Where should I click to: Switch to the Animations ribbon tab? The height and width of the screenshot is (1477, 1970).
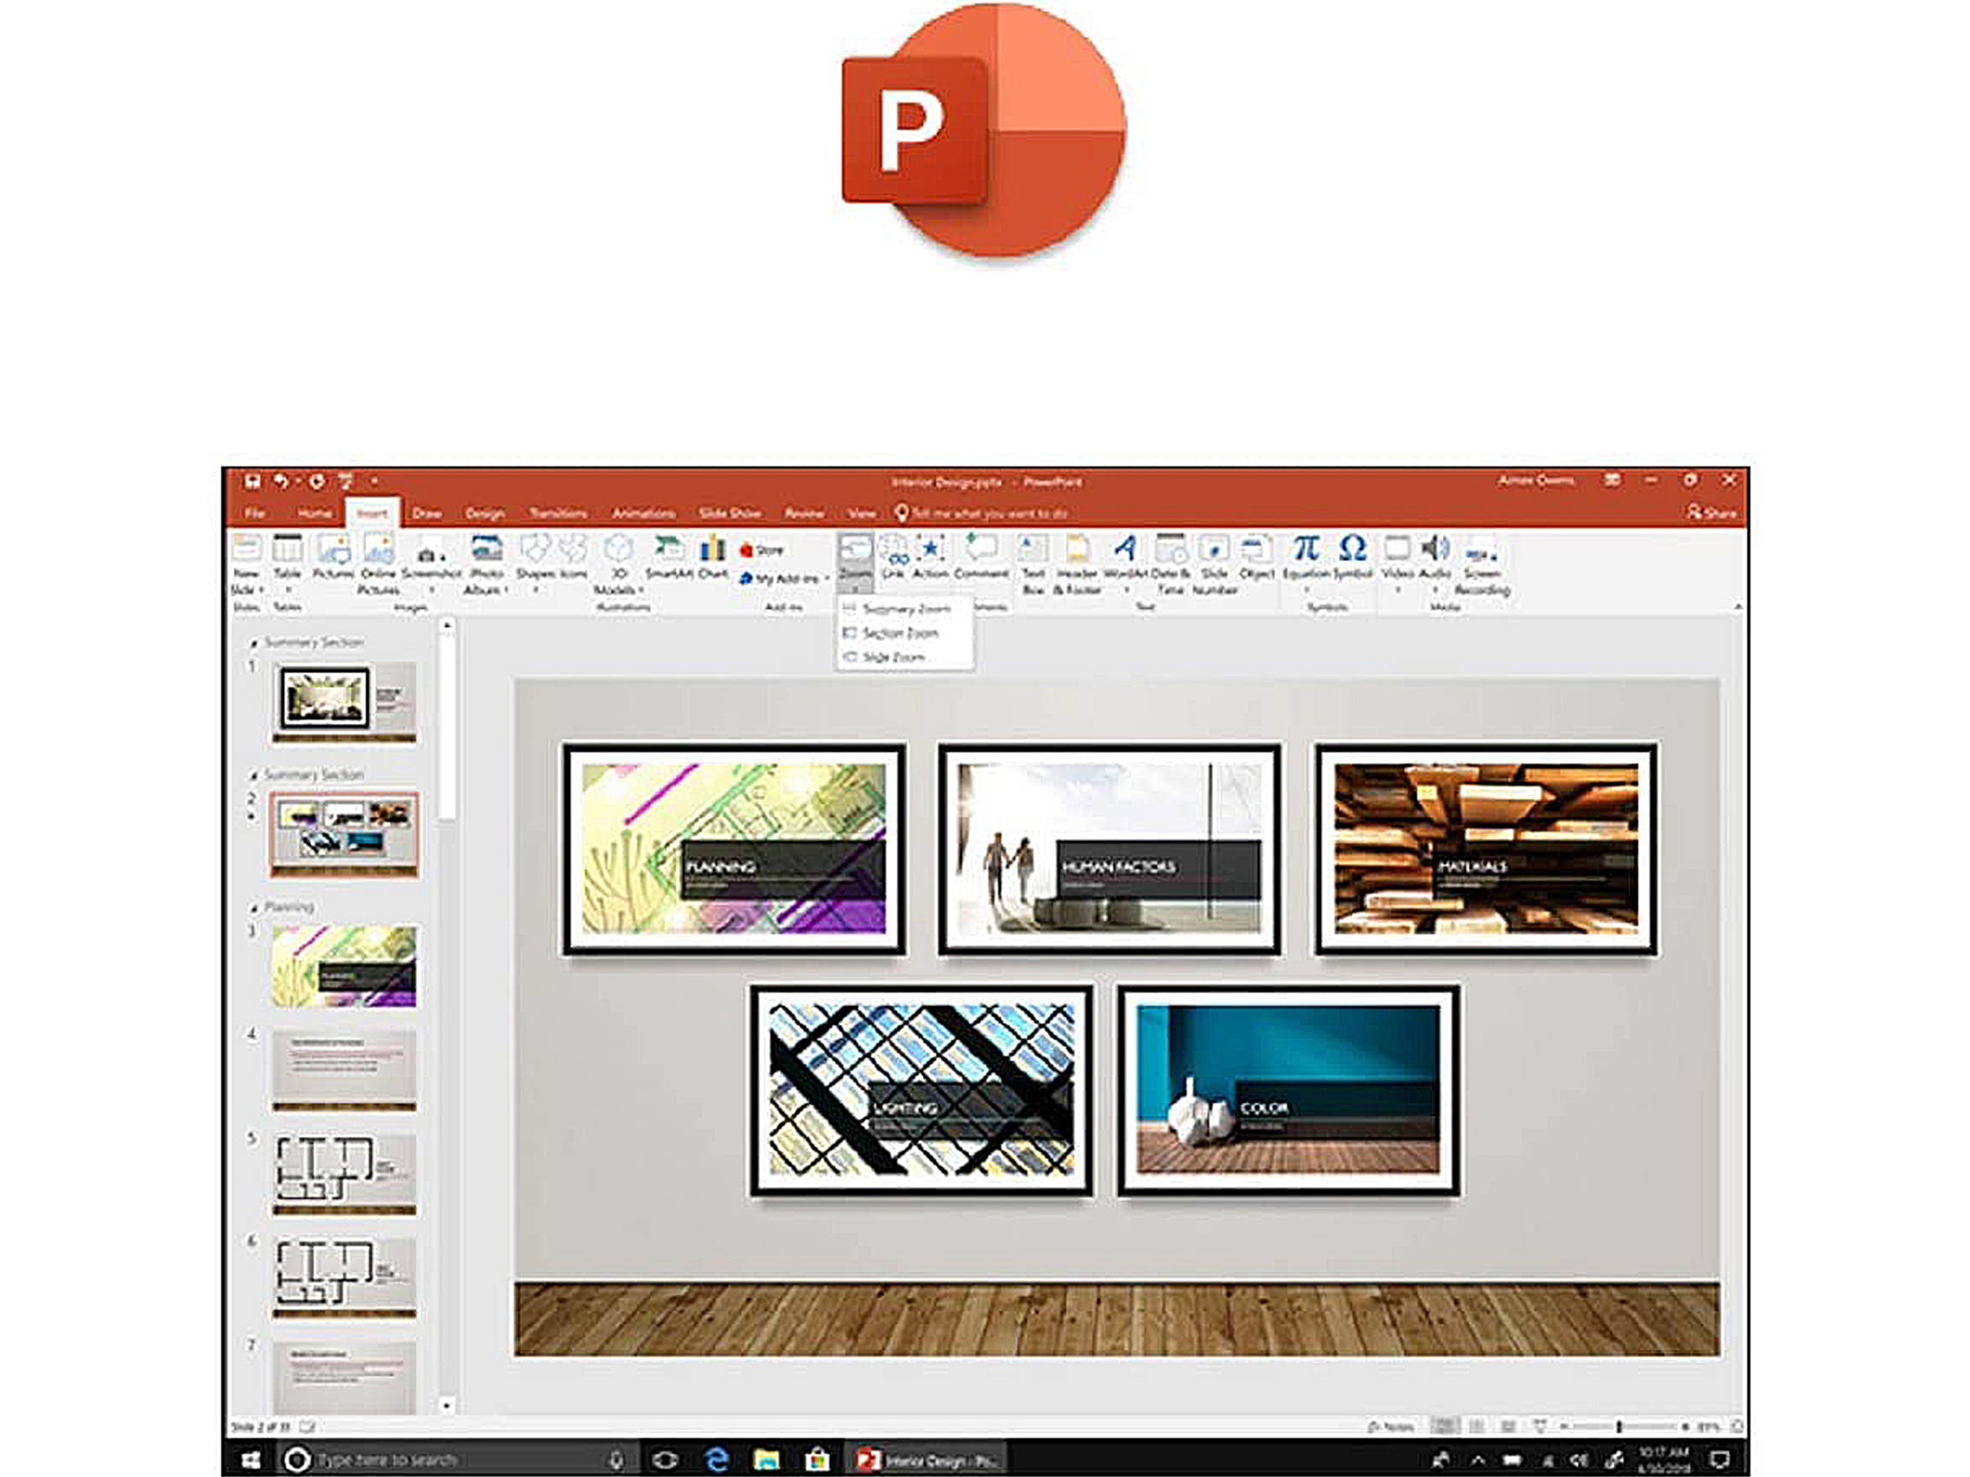pos(646,514)
